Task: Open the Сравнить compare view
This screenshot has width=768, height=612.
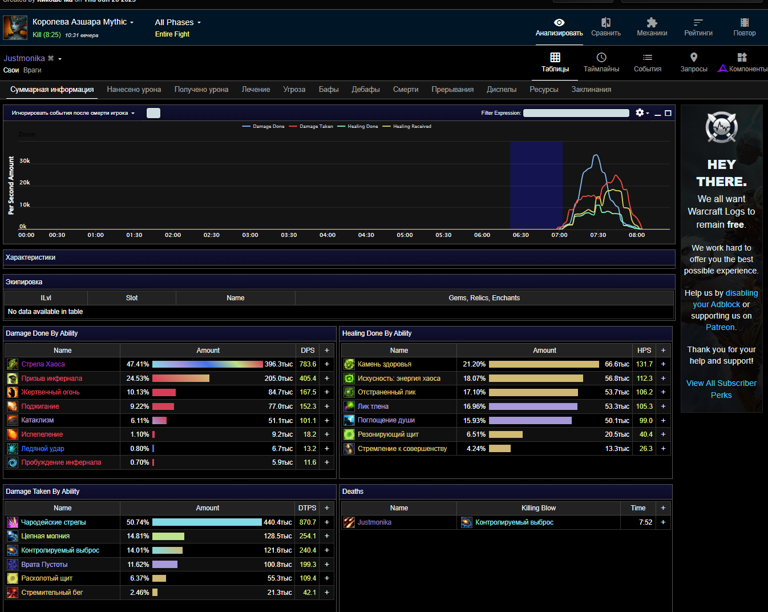Action: pos(605,27)
